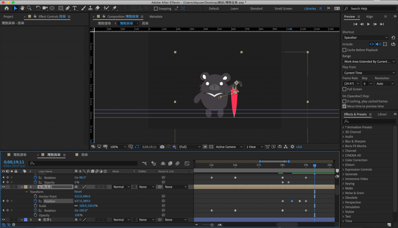
Task: Collapse the Transform group of layer 2
Action: coord(27,192)
